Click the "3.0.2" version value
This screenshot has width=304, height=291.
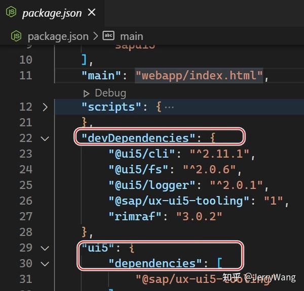click(199, 216)
